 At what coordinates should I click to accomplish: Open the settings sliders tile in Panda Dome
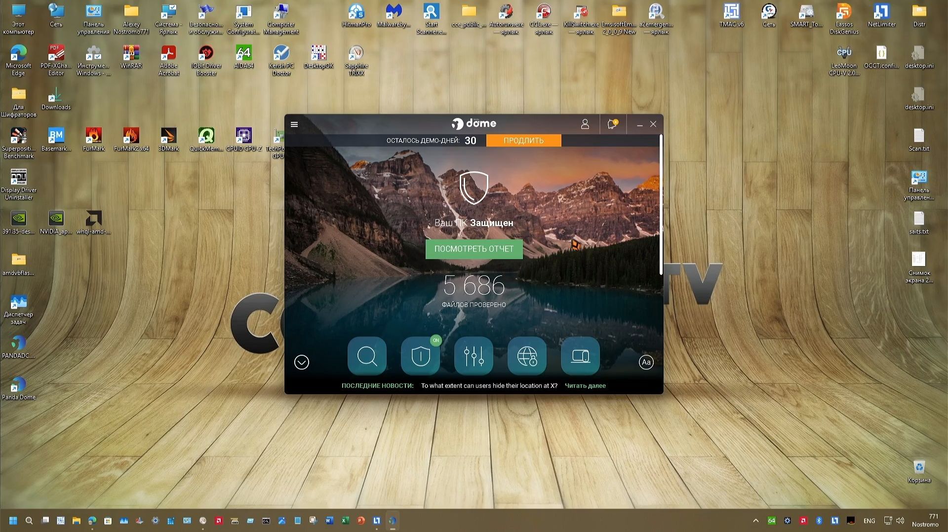(474, 356)
